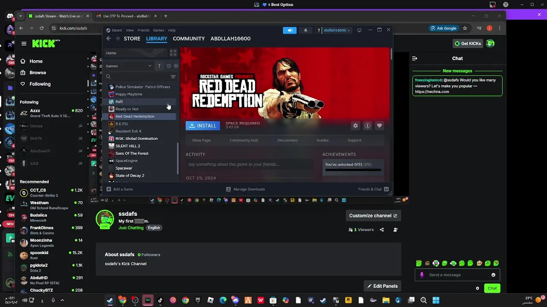
Task: Open Red Dead Redemption settings gear
Action: pyautogui.click(x=355, y=126)
